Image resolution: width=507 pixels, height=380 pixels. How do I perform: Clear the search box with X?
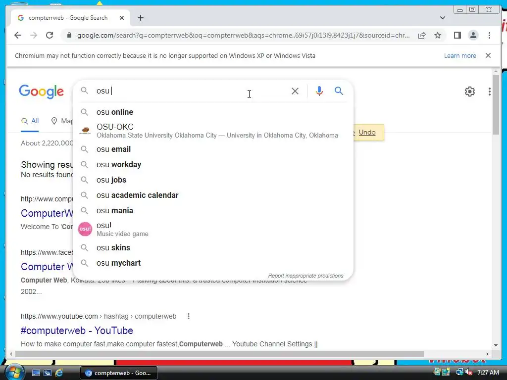[295, 91]
